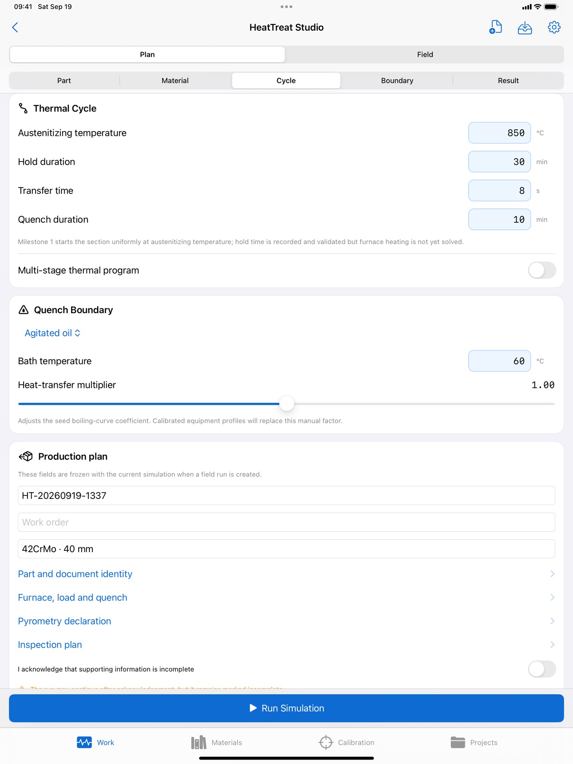The image size is (573, 764).
Task: Tap the back arrow icon
Action: (x=15, y=28)
